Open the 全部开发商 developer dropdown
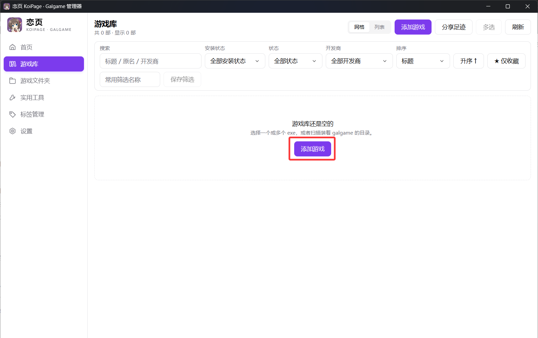538x338 pixels. point(359,61)
